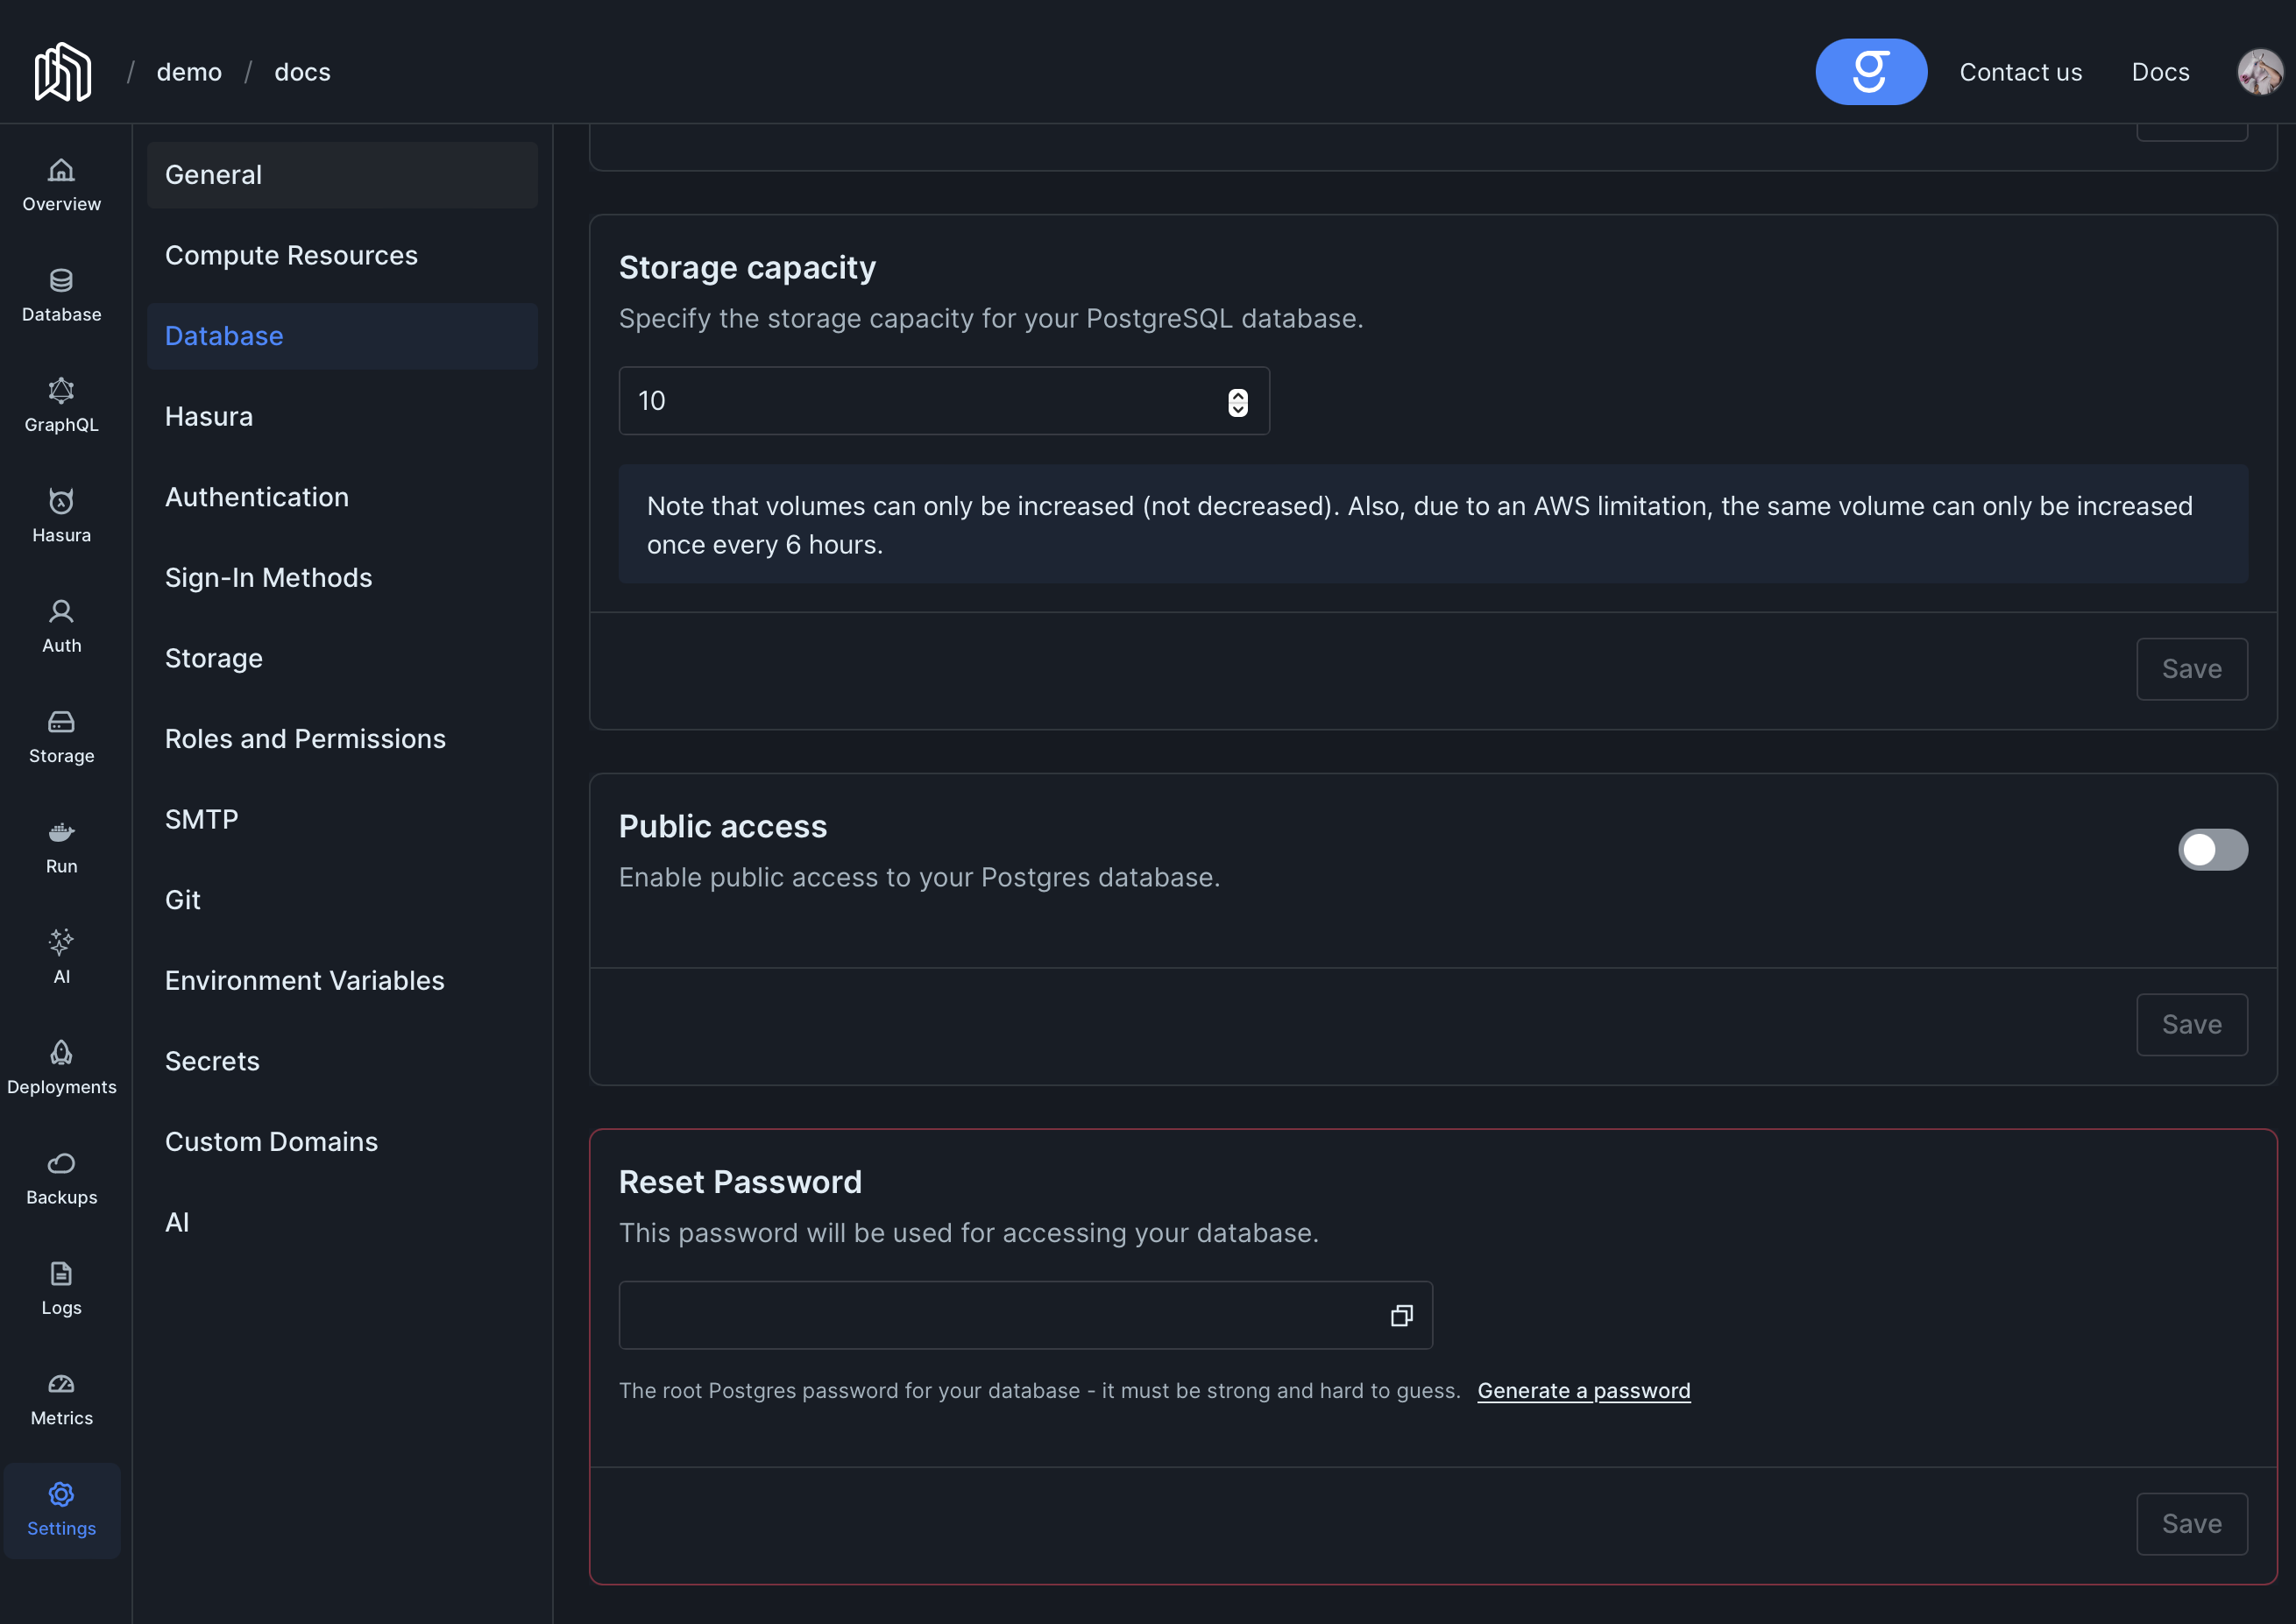
Task: Save the Storage capacity section
Action: coord(2191,669)
